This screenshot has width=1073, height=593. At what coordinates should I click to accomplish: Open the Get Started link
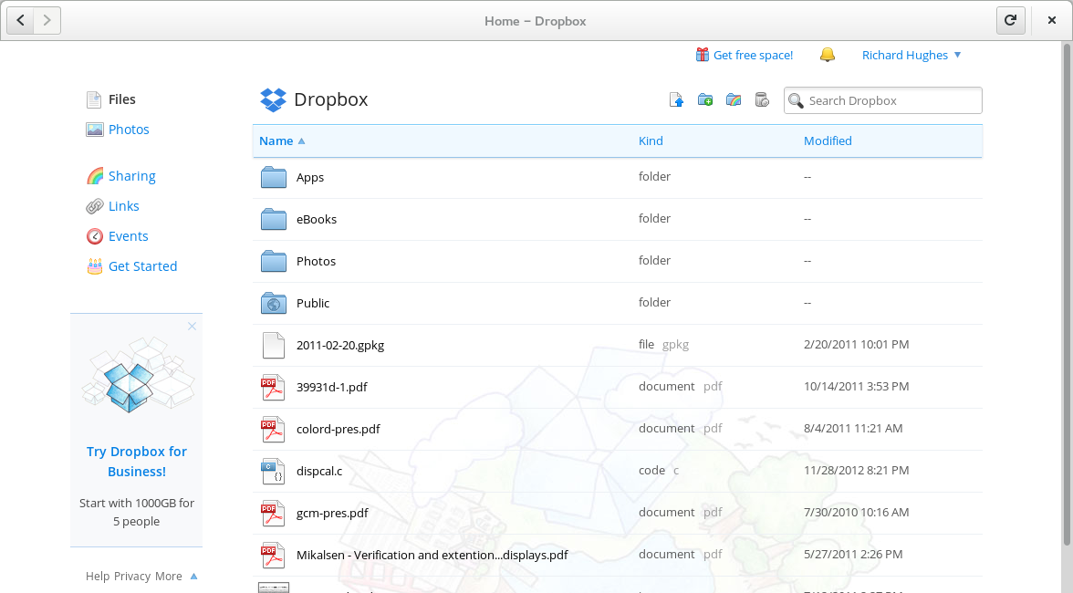142,266
